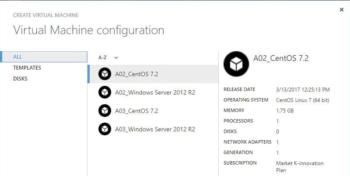350x176 pixels.
Task: Click the A03_CentOS 7.2 template cube icon
Action: [x=105, y=111]
